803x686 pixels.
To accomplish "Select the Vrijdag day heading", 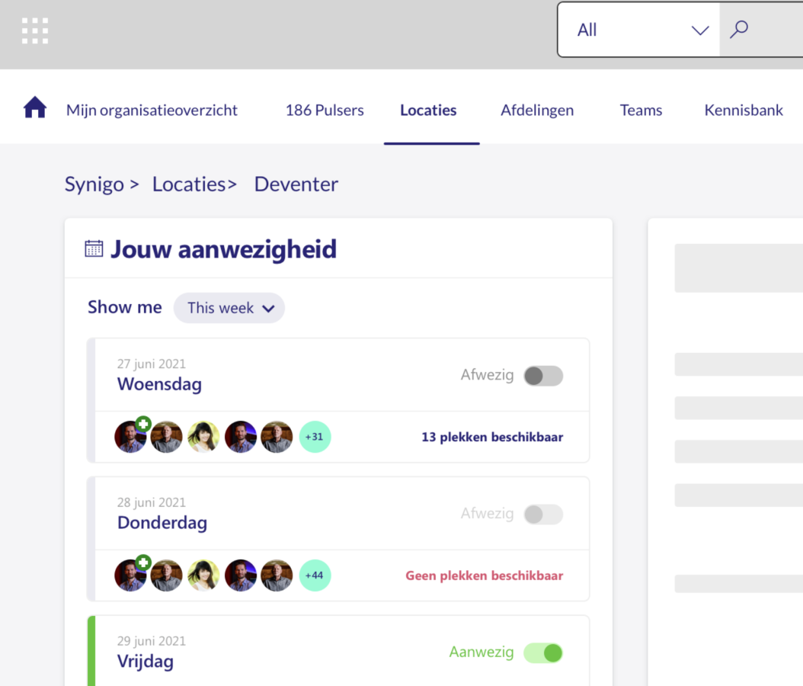I will click(146, 662).
